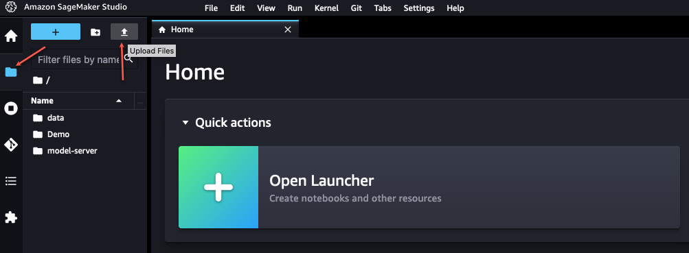Open the Kernel menu
This screenshot has width=689, height=253.
click(x=326, y=8)
